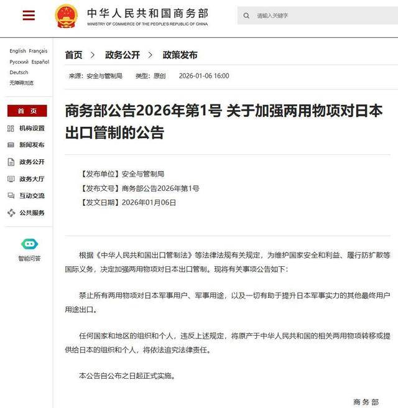This screenshot has width=398, height=408.
Task: Switch language to Русский
Action: click(x=19, y=62)
